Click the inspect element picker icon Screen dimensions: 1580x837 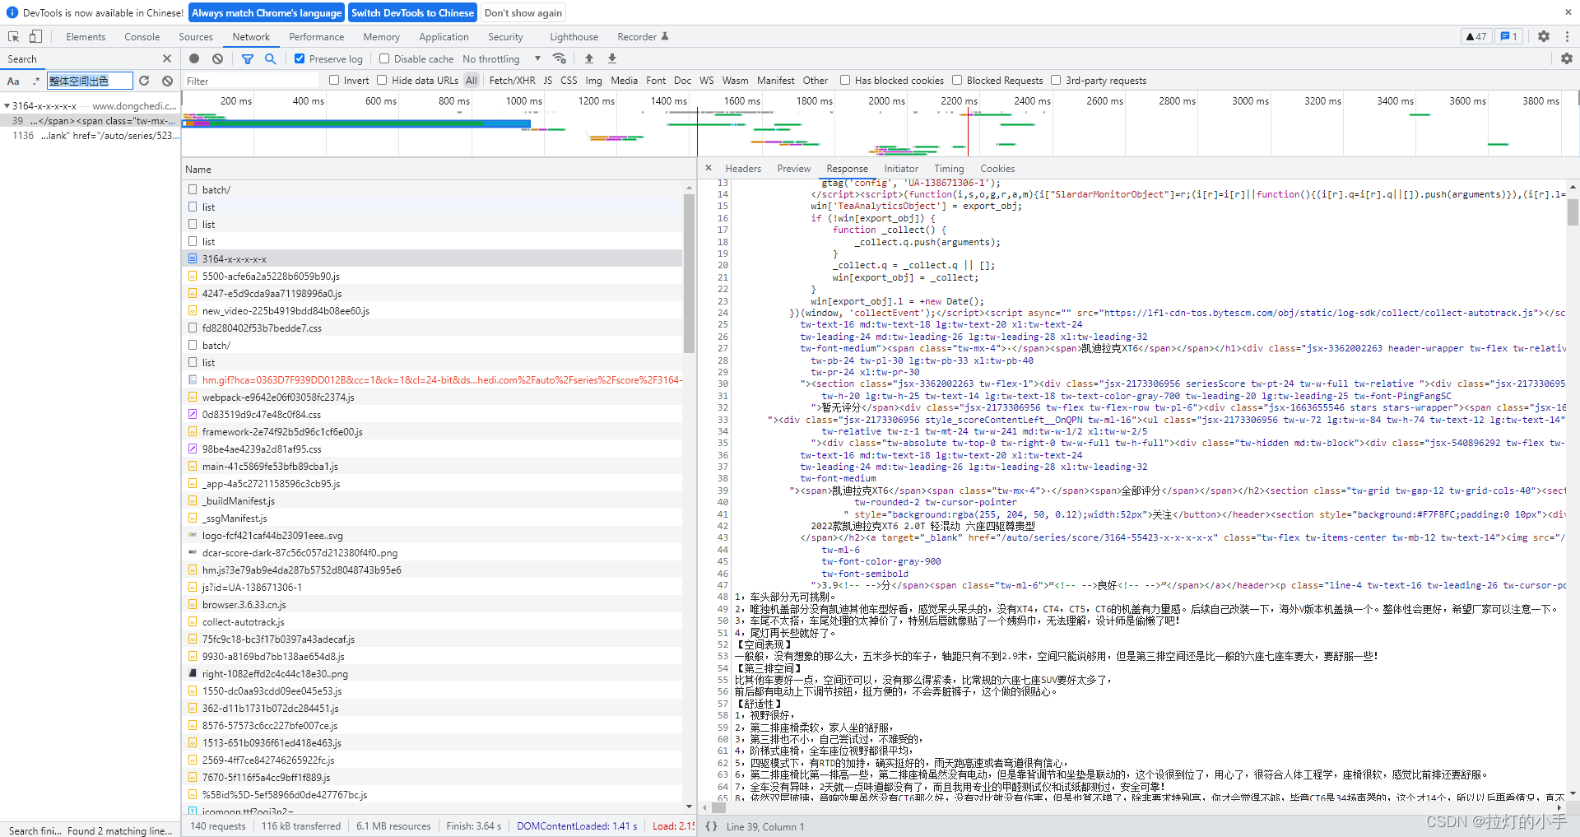pos(13,36)
